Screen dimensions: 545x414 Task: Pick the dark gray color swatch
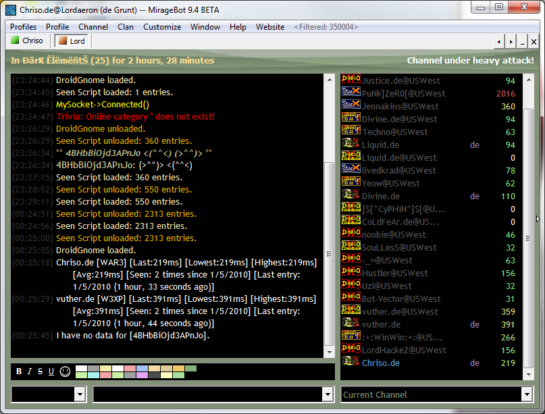[155, 375]
